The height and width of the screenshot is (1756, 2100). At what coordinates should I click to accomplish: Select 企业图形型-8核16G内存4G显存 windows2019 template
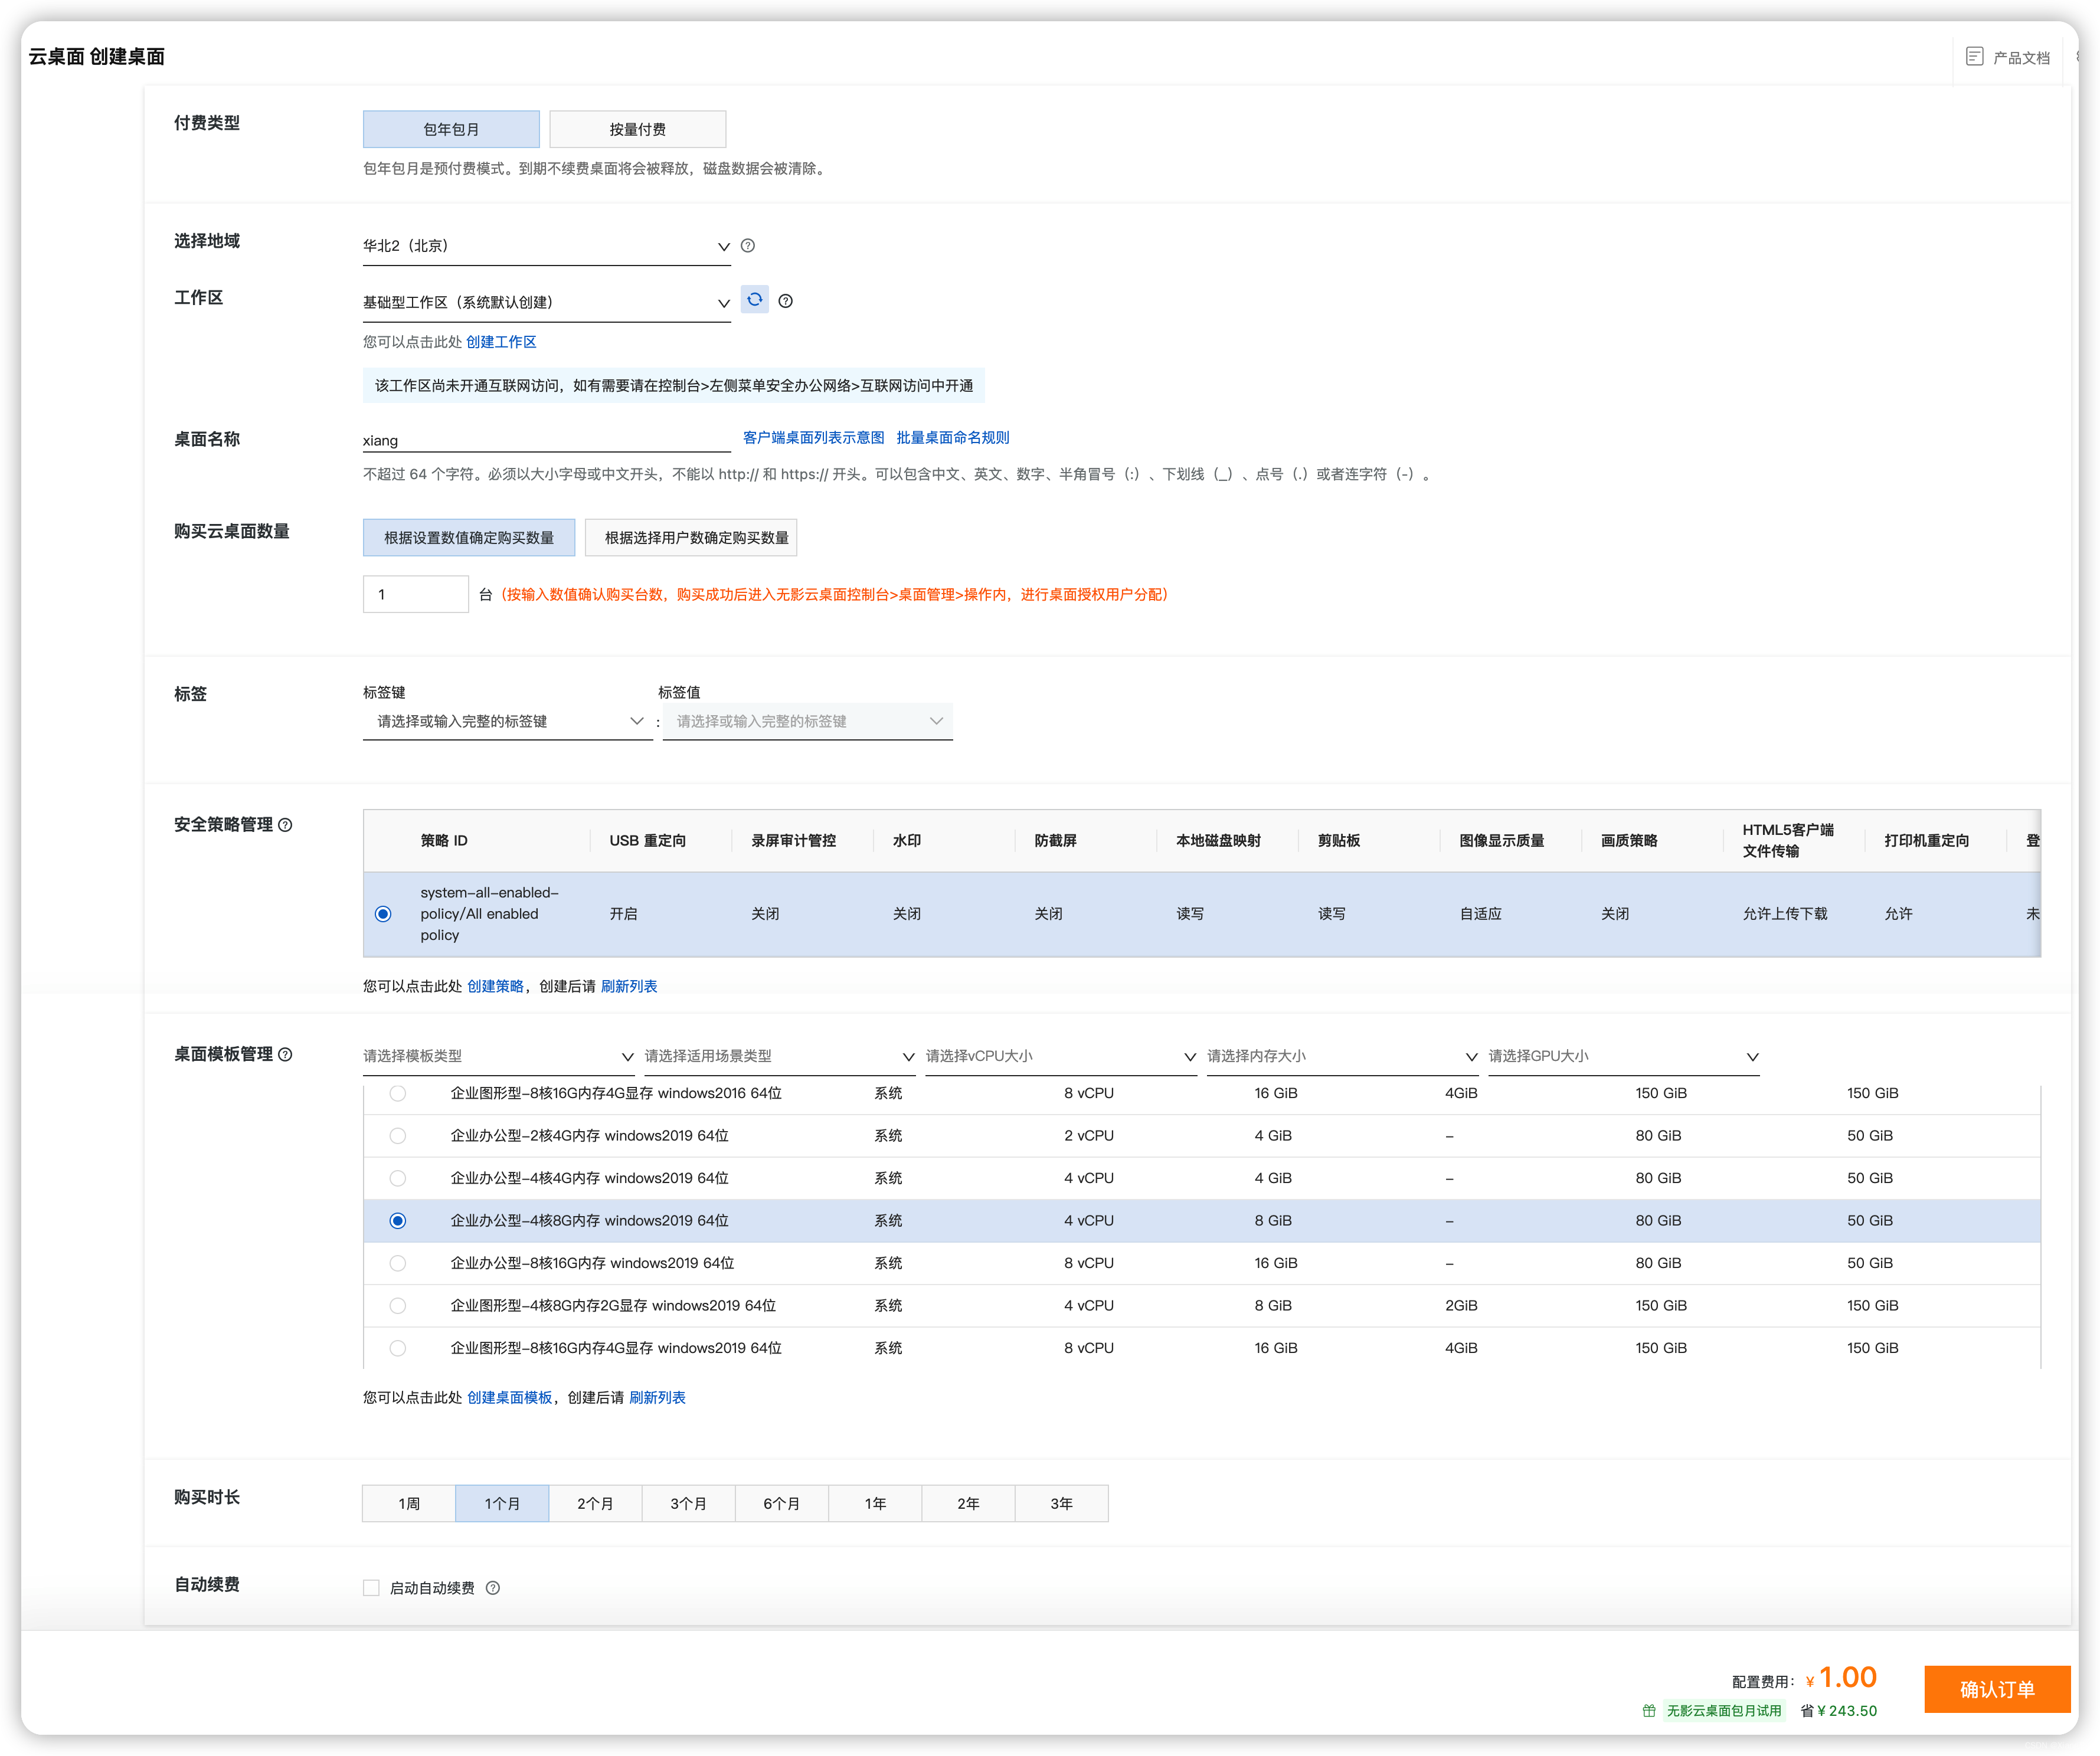point(398,1348)
